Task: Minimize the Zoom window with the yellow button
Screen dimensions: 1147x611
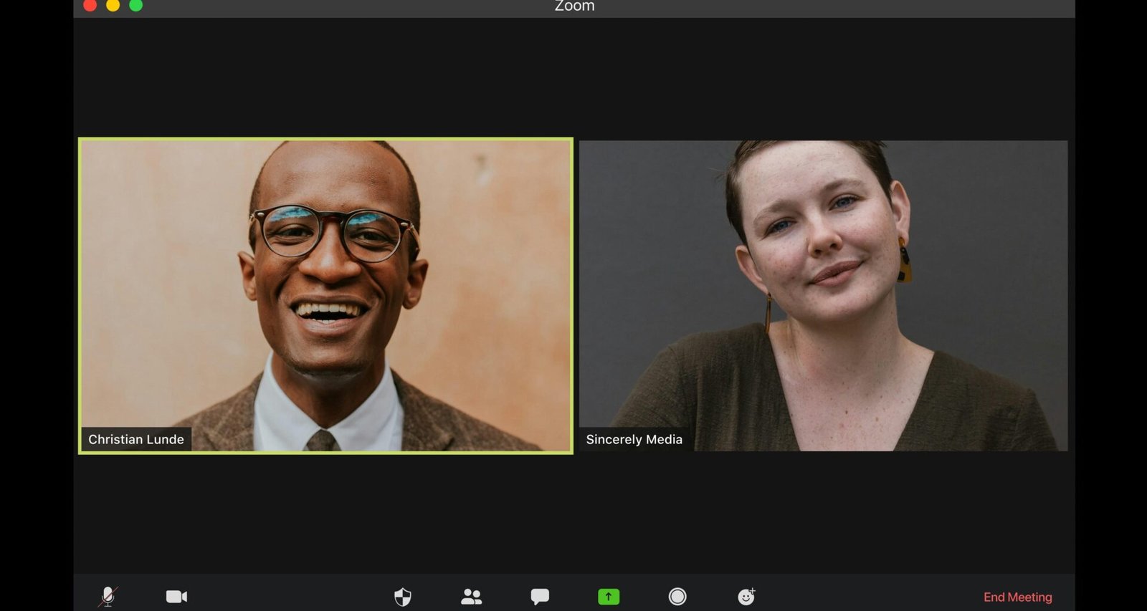Action: pyautogui.click(x=113, y=6)
